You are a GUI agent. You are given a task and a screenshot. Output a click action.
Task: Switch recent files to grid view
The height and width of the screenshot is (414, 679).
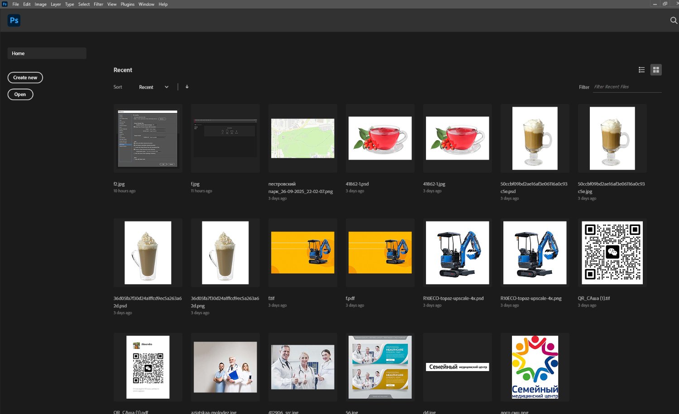tap(656, 70)
